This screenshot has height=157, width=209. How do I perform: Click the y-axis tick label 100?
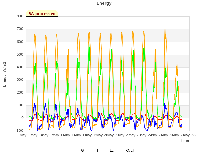coord(20,105)
